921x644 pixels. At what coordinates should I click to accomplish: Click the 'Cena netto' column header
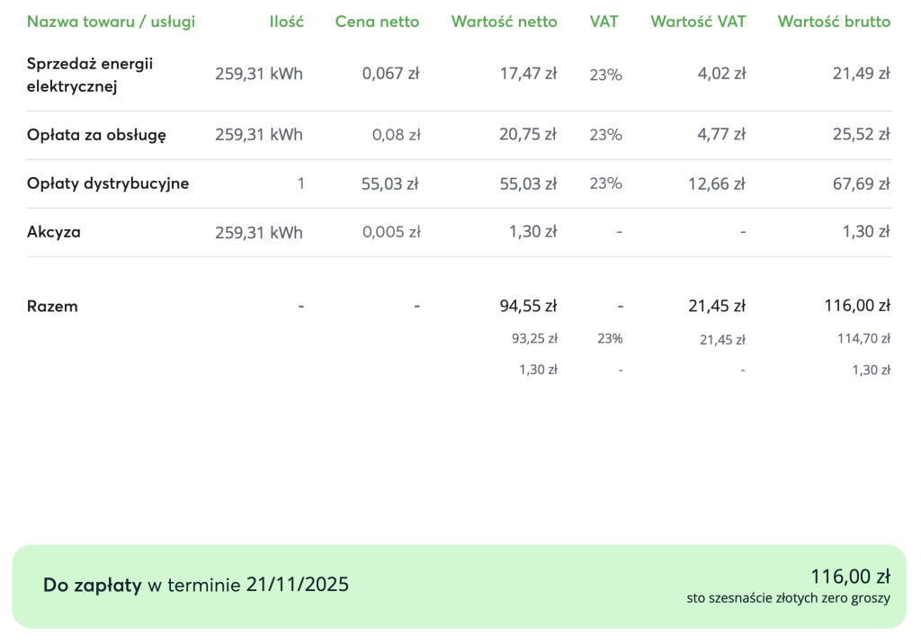tap(377, 22)
